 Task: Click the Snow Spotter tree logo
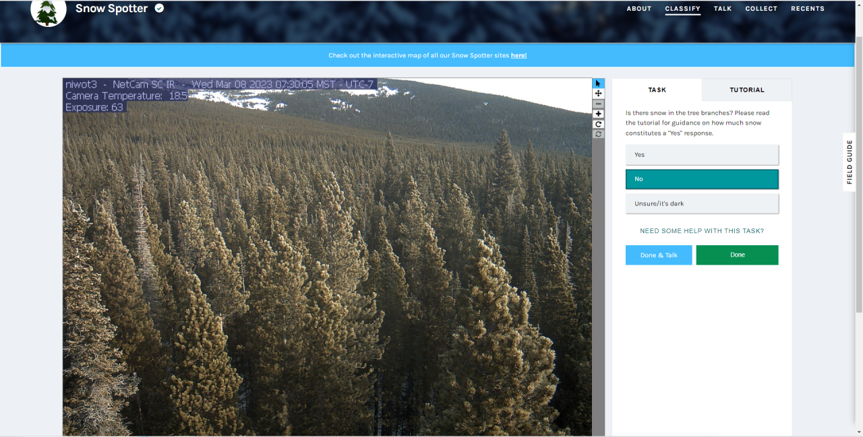click(x=49, y=11)
